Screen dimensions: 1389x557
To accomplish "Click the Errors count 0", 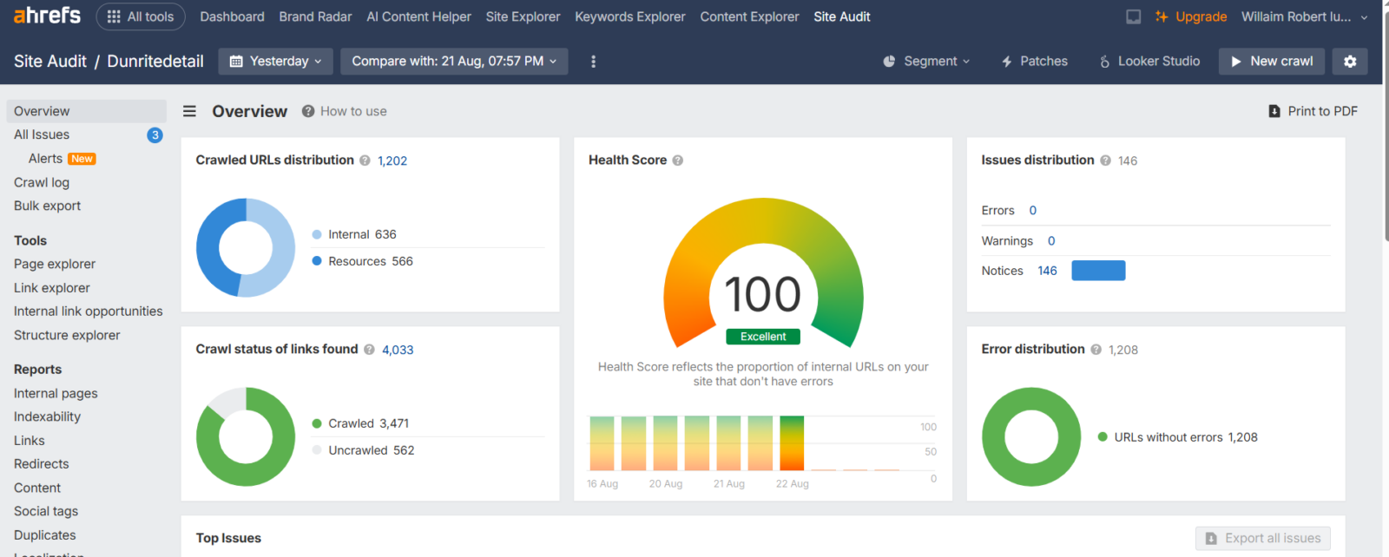I will coord(1033,210).
